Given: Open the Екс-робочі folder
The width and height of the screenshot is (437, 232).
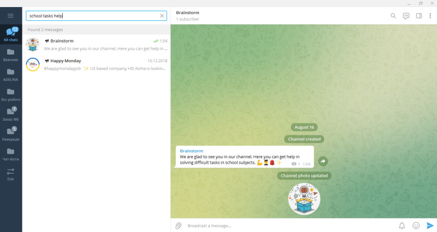Looking at the screenshot, I should [11, 94].
